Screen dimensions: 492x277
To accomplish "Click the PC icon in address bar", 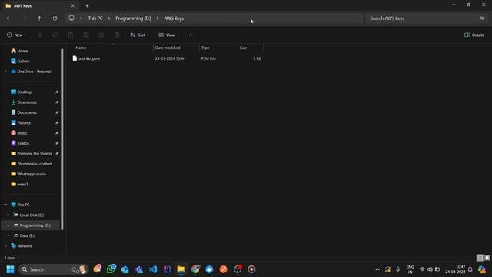I will coord(71,18).
